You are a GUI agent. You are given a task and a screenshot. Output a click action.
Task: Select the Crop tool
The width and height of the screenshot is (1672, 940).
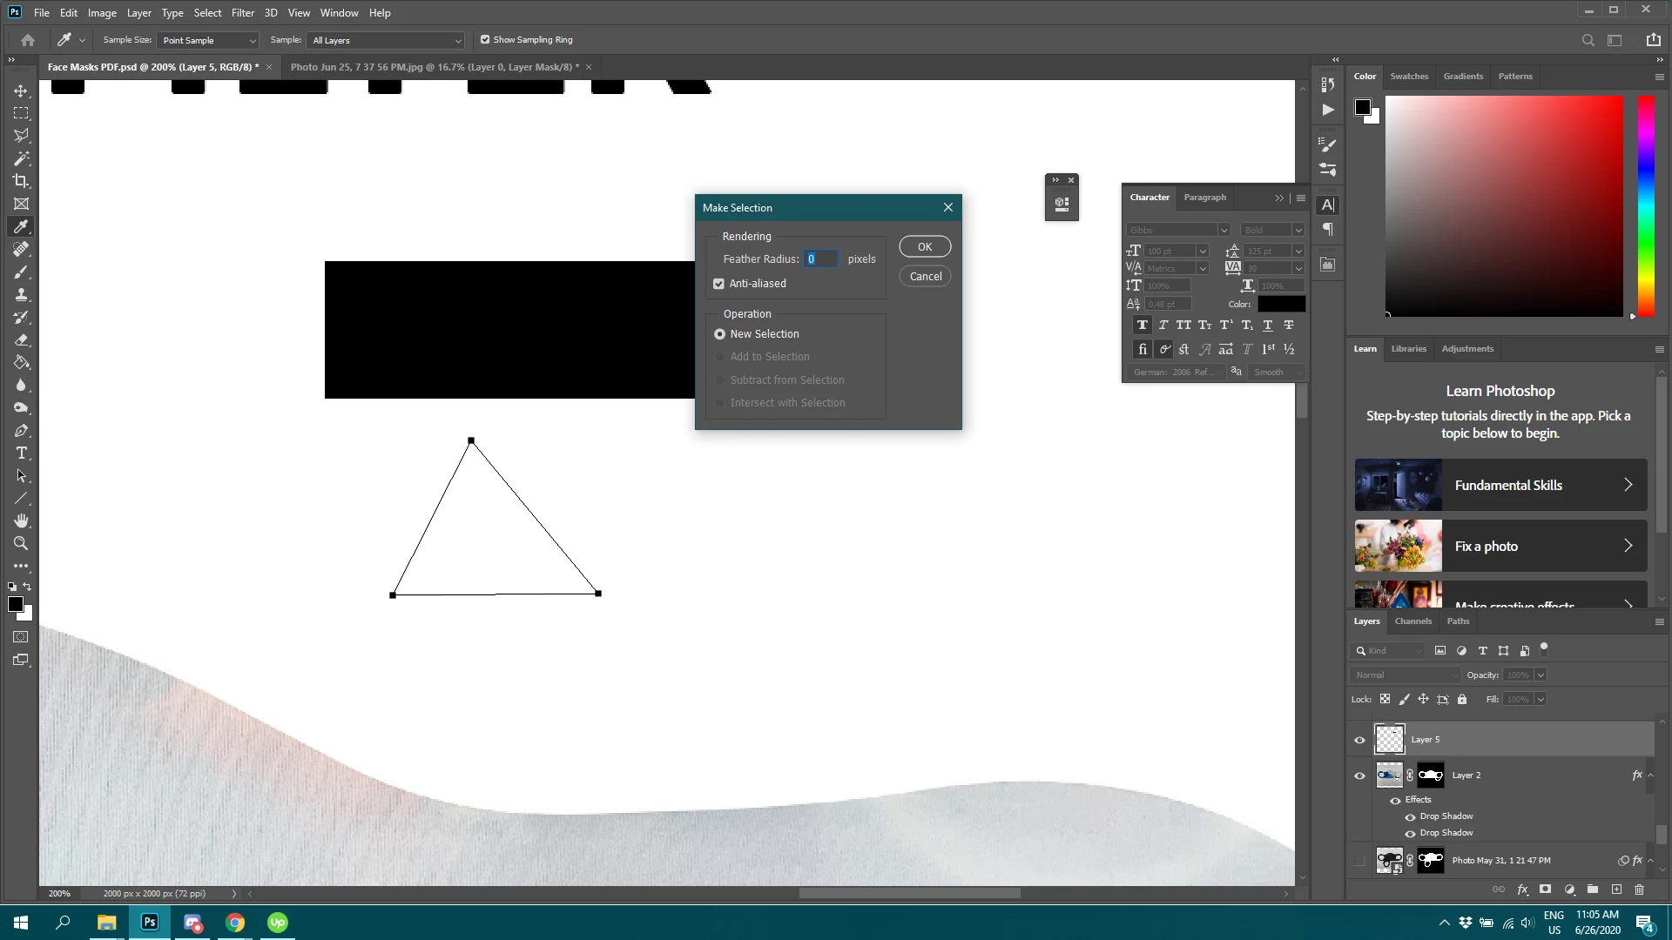(21, 181)
